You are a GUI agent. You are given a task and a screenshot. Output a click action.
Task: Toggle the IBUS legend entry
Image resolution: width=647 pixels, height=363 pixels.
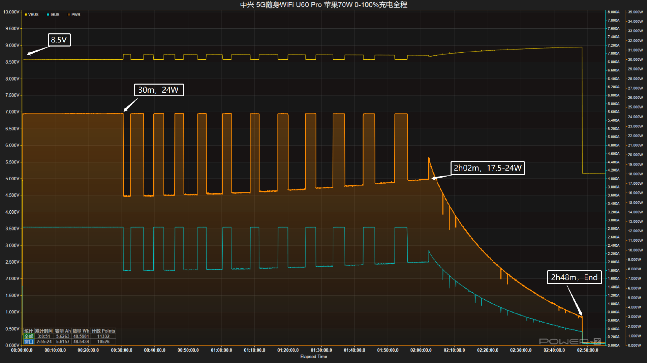pyautogui.click(x=53, y=14)
